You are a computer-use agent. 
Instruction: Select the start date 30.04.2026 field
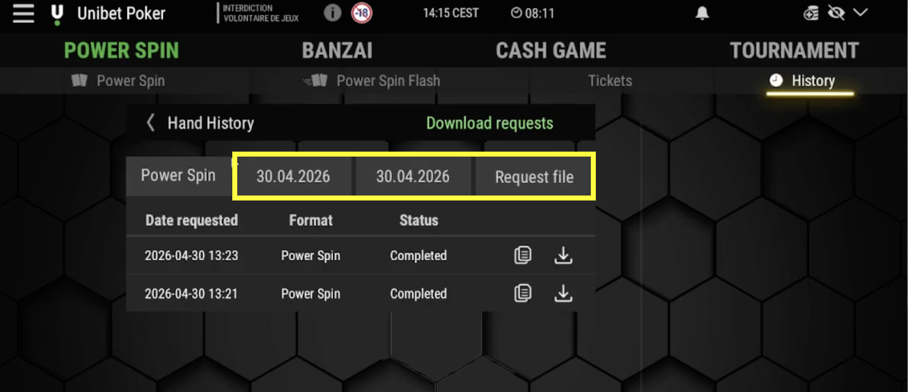(294, 177)
